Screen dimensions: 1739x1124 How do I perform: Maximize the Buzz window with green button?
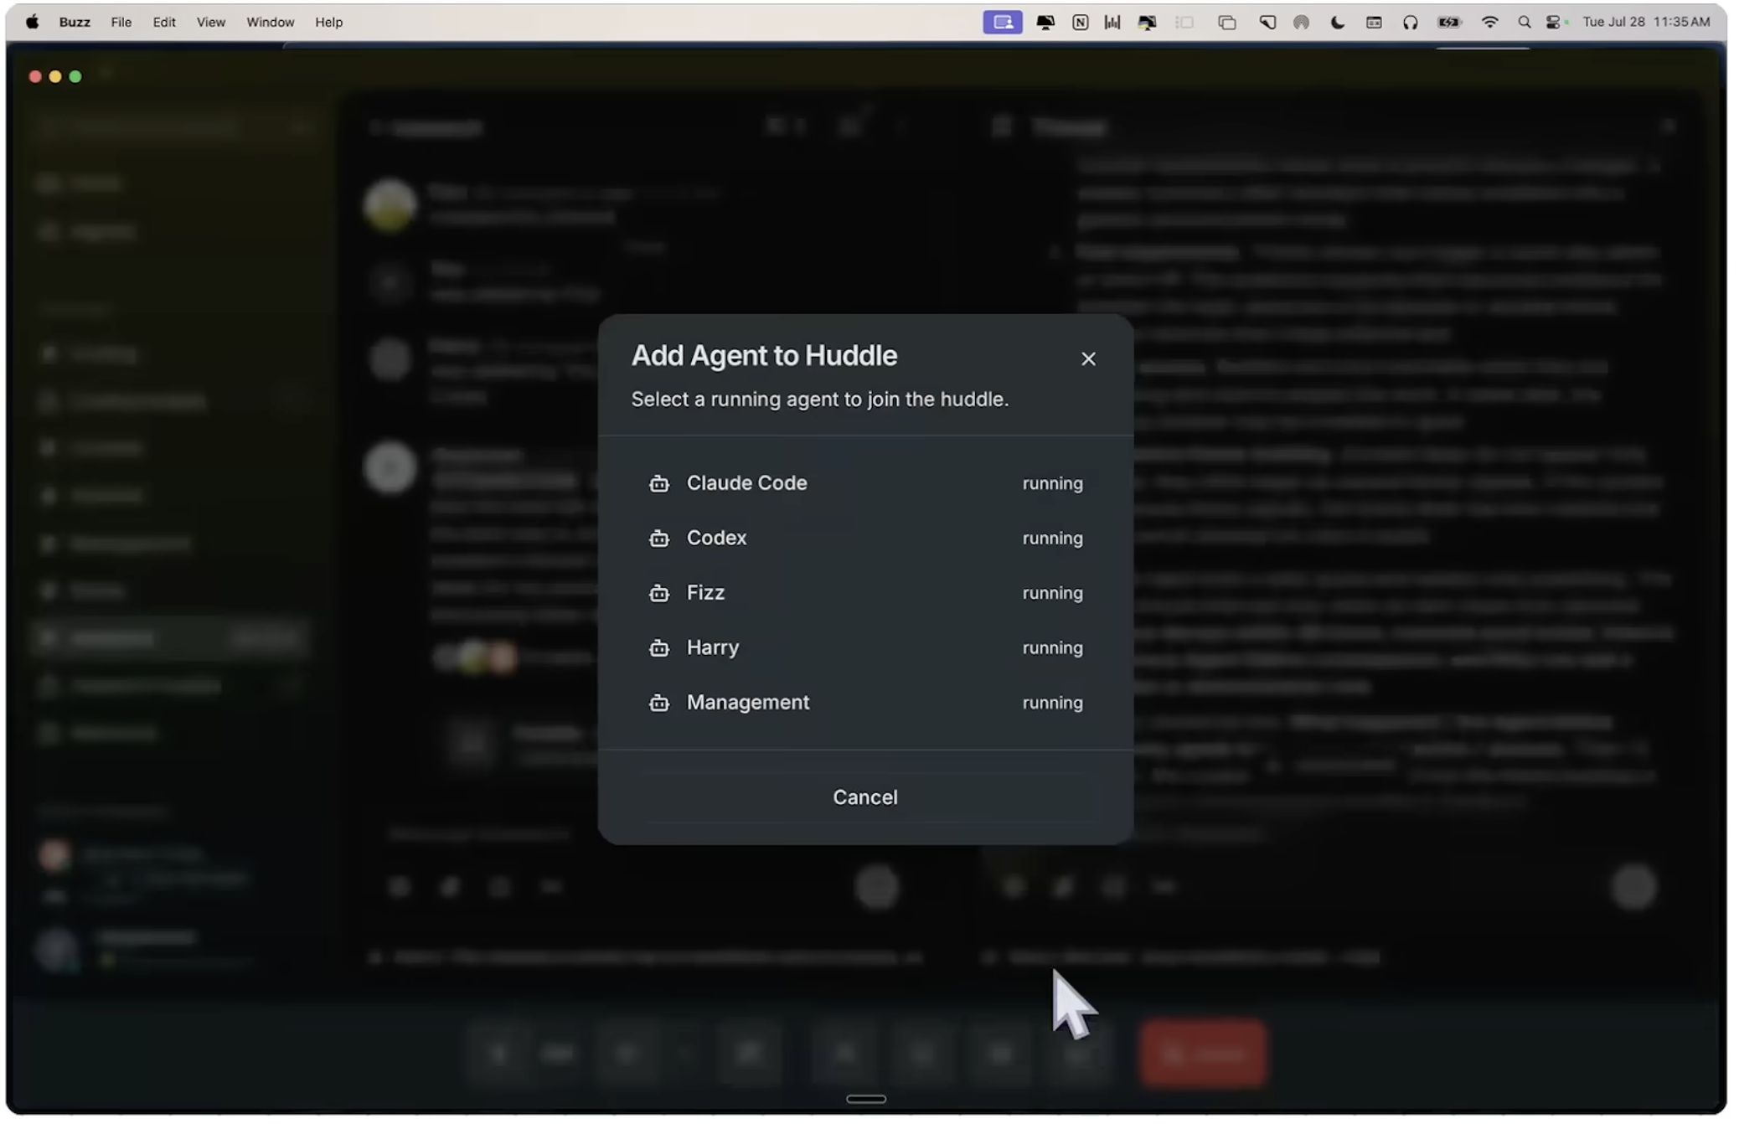[75, 76]
